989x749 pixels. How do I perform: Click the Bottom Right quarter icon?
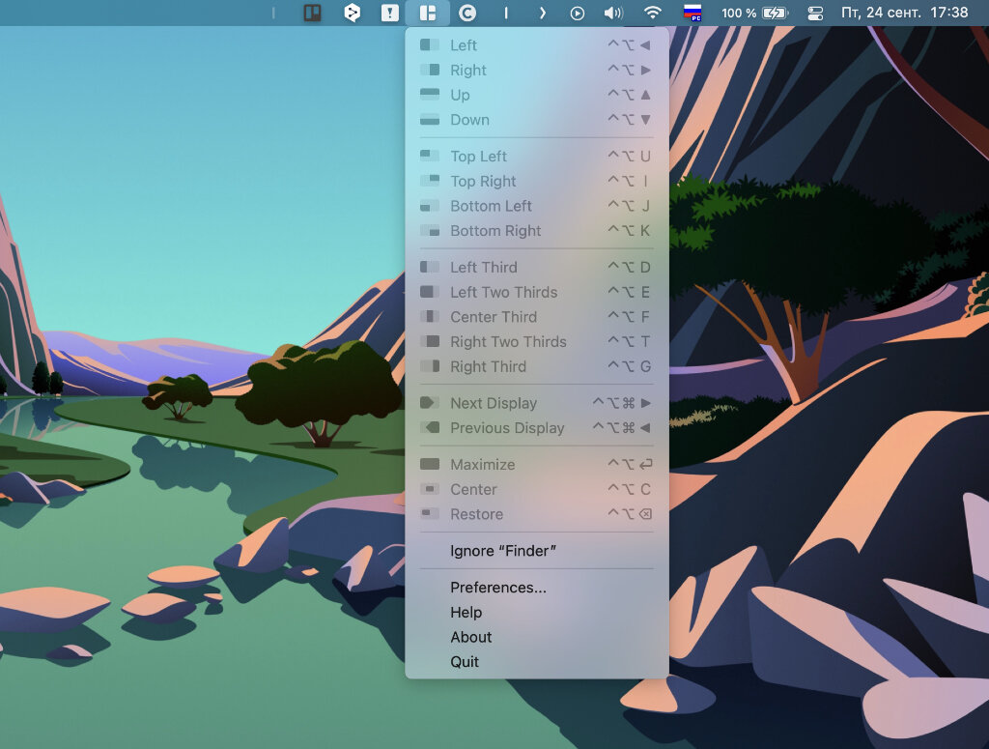(x=430, y=230)
